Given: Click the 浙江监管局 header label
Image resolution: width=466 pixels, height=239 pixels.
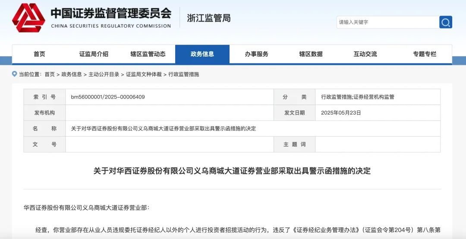Looking at the screenshot, I should [x=209, y=18].
